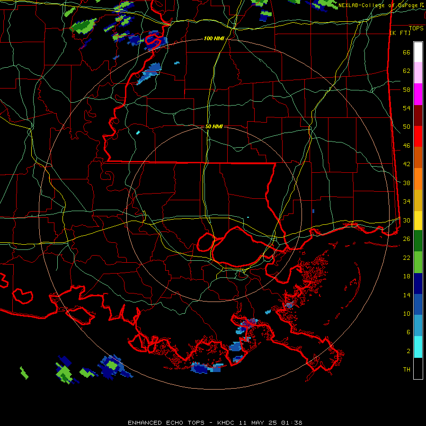
Task: Click the 50 scale label
Action: (407, 127)
